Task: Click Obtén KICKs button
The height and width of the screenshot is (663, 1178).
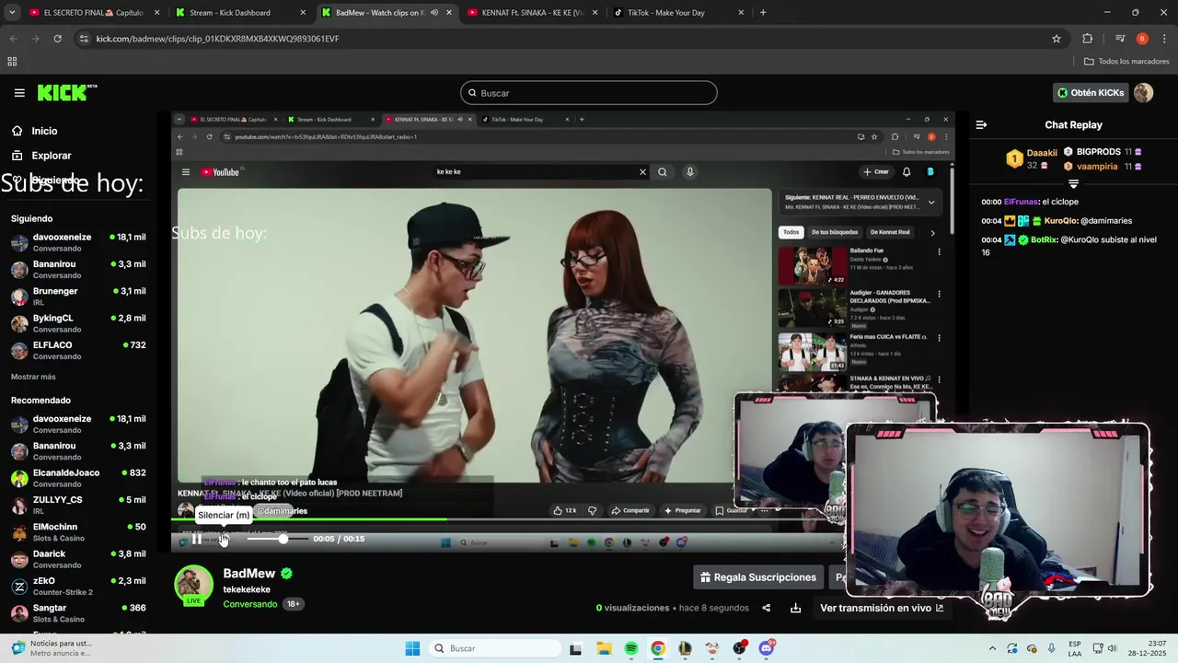Action: (1090, 93)
